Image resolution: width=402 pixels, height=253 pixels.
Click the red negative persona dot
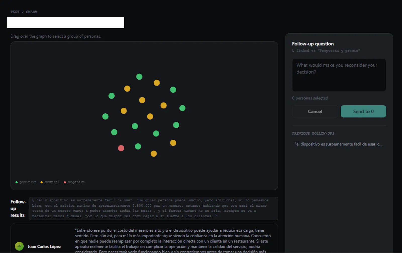pos(121,148)
